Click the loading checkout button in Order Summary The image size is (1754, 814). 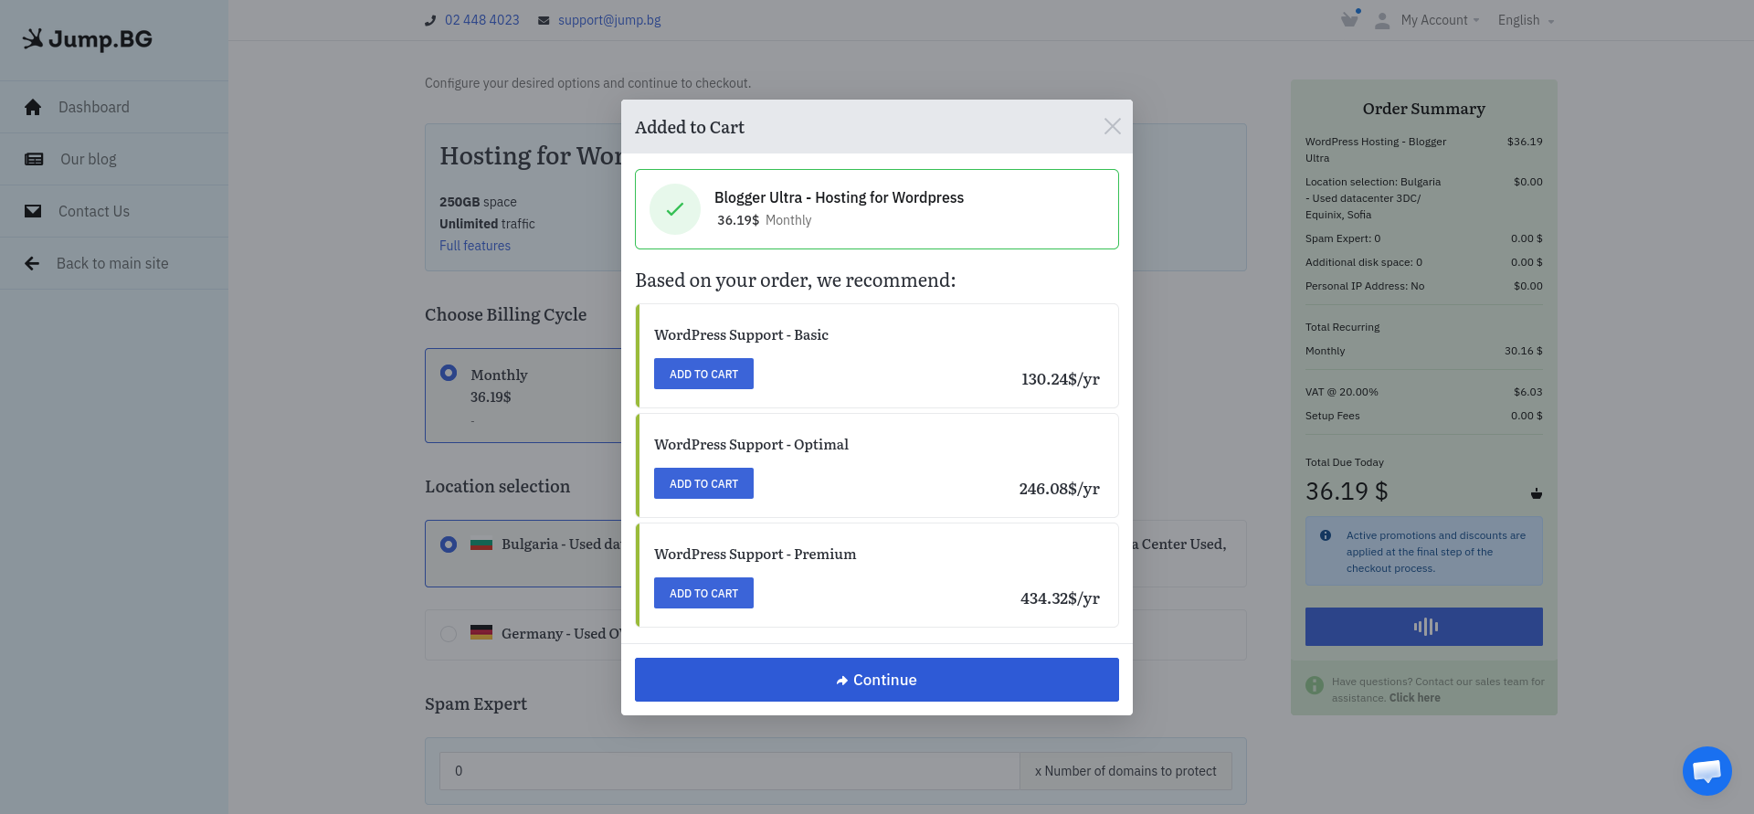(x=1424, y=627)
